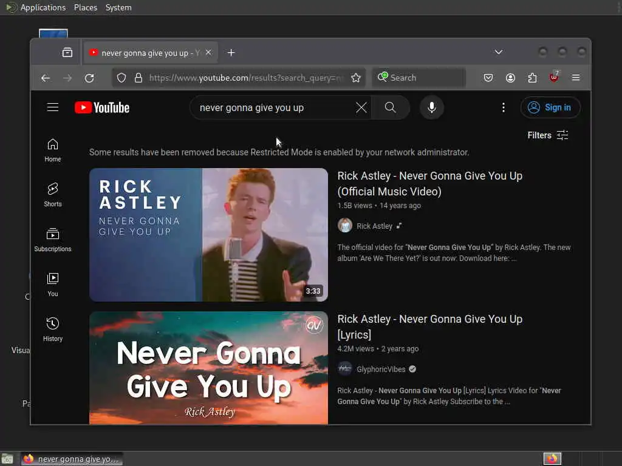622x466 pixels.
Task: Open Rick Astley official video thumbnail
Action: tap(209, 235)
